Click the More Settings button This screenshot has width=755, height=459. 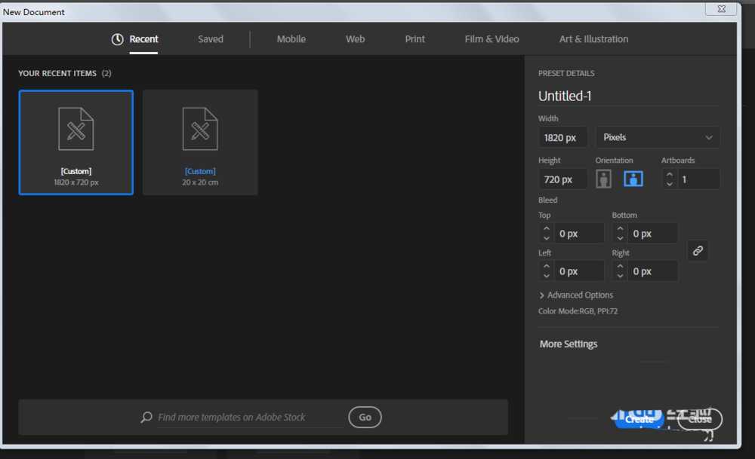pos(569,344)
